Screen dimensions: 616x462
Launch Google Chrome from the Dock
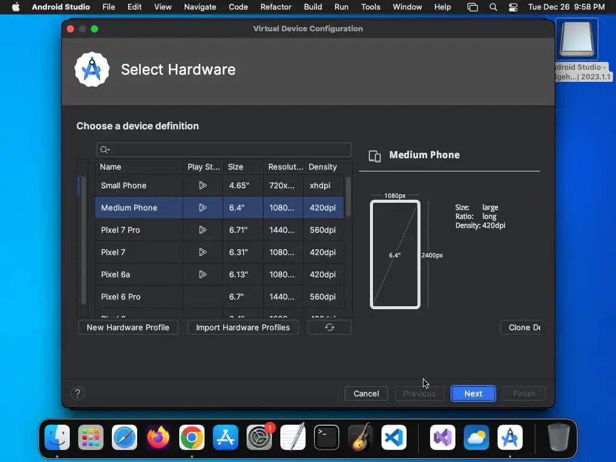tap(192, 437)
